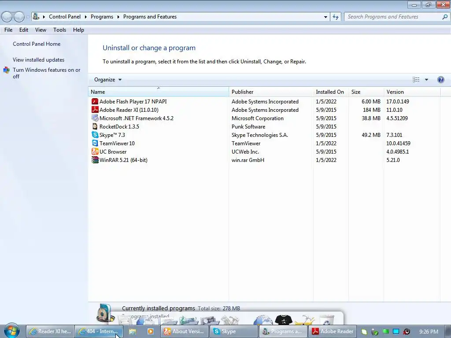The width and height of the screenshot is (451, 338).
Task: Click Microsoft Corporation publisher cell
Action: (x=257, y=118)
